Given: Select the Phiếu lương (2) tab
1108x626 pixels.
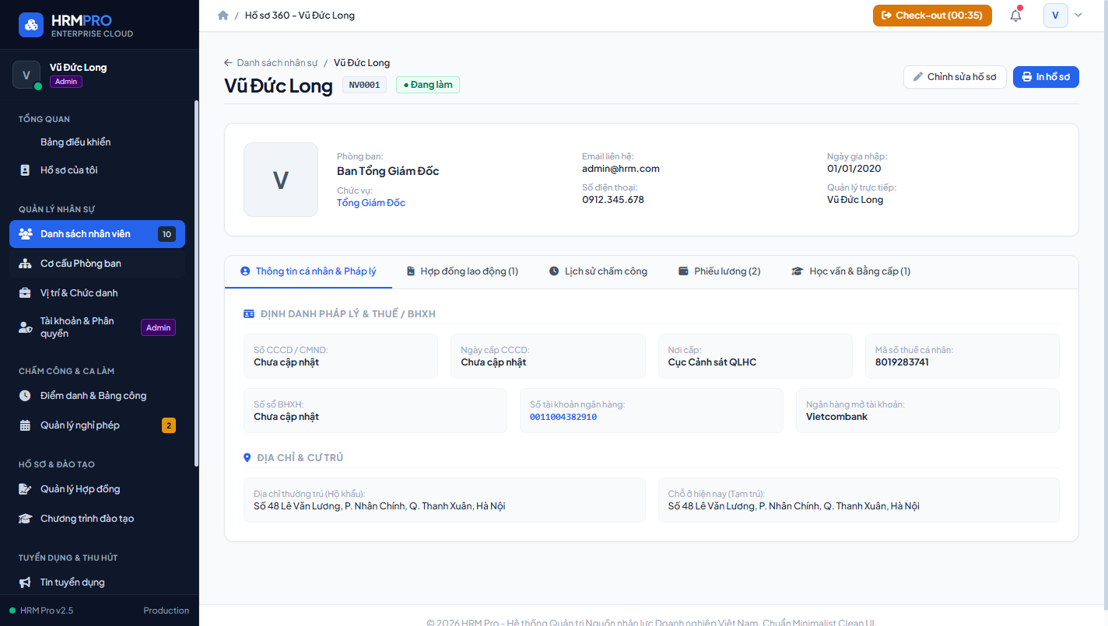Looking at the screenshot, I should point(719,271).
